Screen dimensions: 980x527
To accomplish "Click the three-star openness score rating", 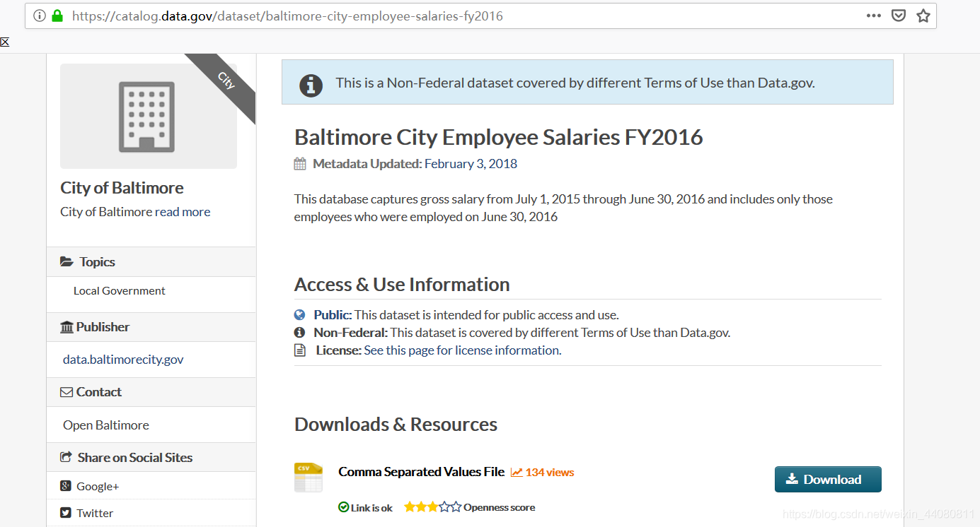I will pyautogui.click(x=432, y=507).
